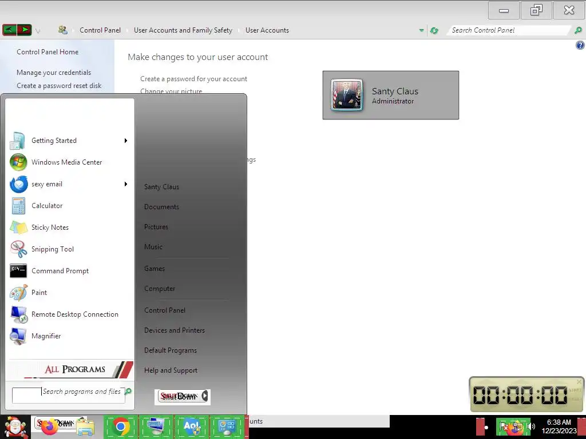
Task: Open Control Panel from start menu
Action: 165,310
